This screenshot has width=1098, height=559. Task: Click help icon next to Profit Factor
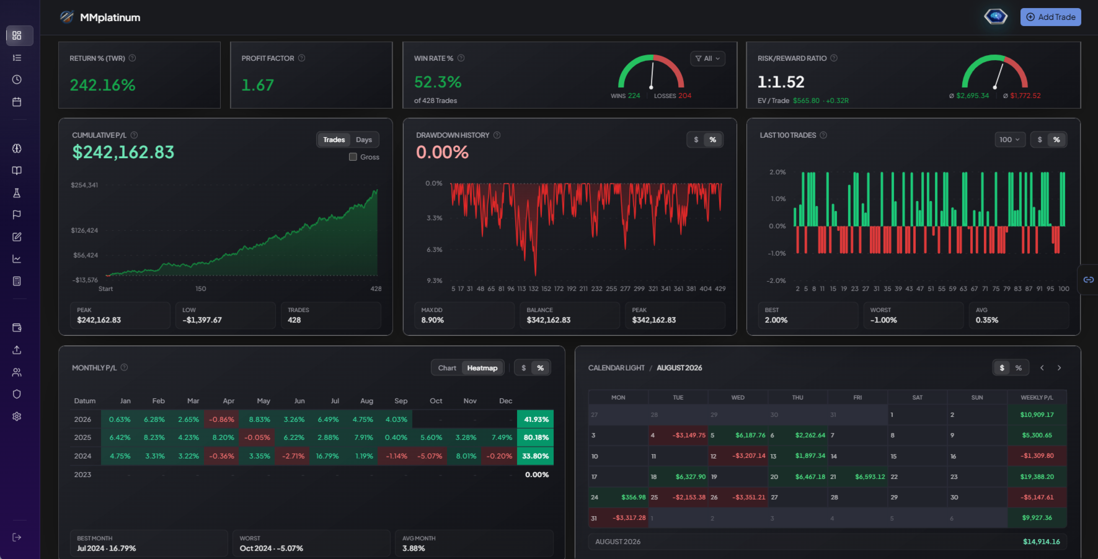coord(301,58)
